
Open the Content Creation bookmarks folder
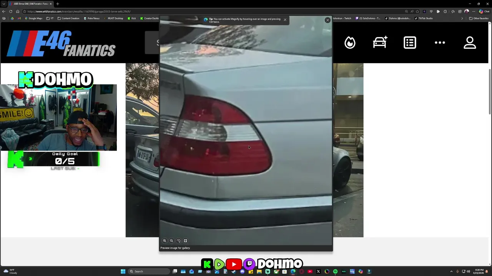click(x=68, y=18)
